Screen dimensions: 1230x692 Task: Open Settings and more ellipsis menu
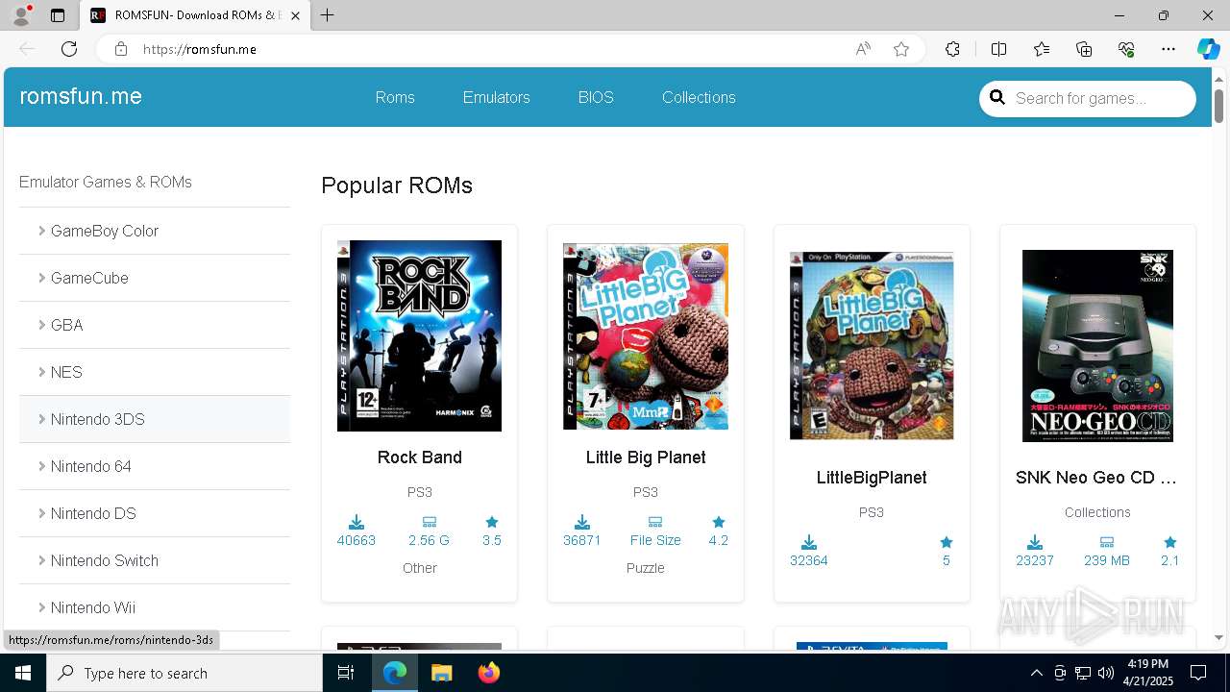(1168, 49)
